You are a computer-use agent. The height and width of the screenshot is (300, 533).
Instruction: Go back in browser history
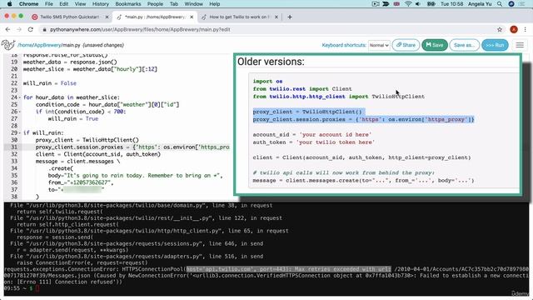7,30
